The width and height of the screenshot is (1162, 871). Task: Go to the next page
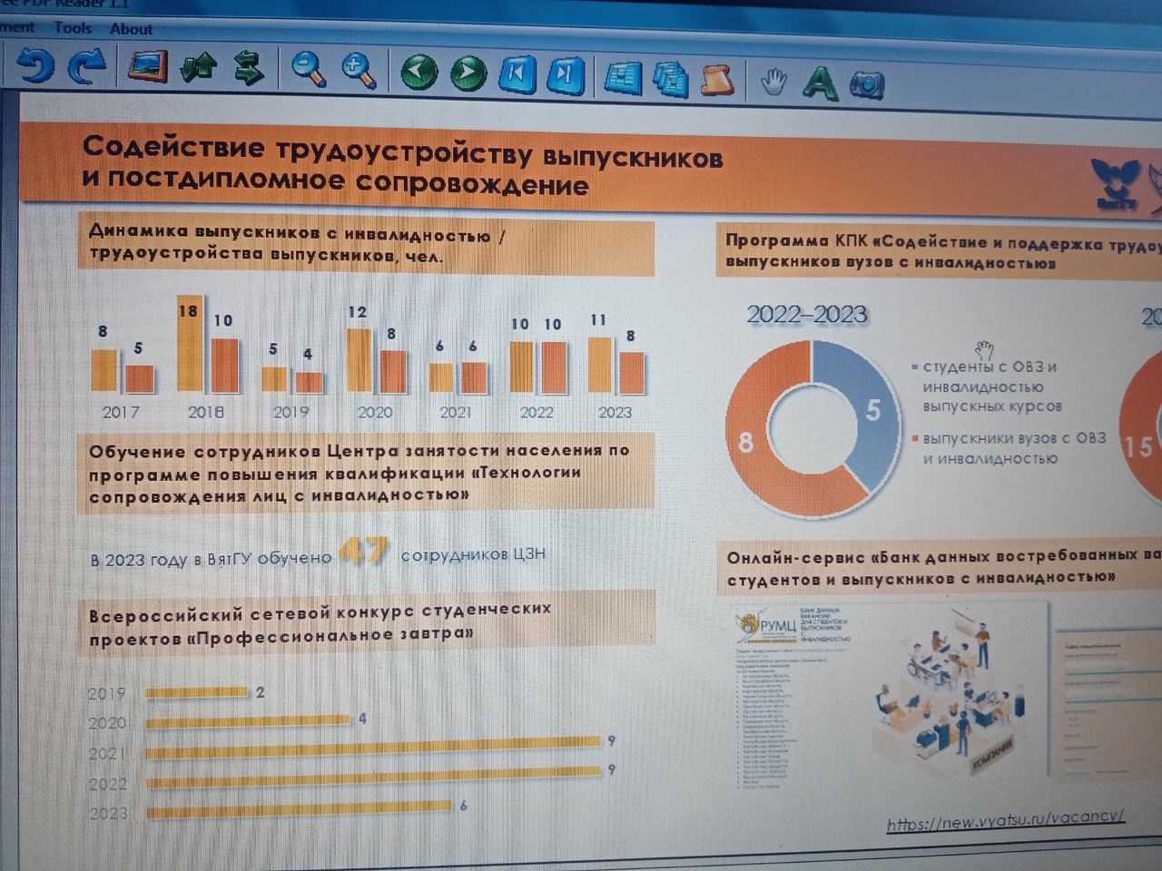click(x=468, y=73)
